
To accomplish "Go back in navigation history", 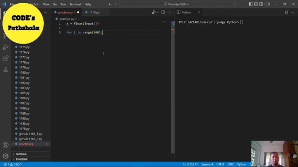I will 110,4.
